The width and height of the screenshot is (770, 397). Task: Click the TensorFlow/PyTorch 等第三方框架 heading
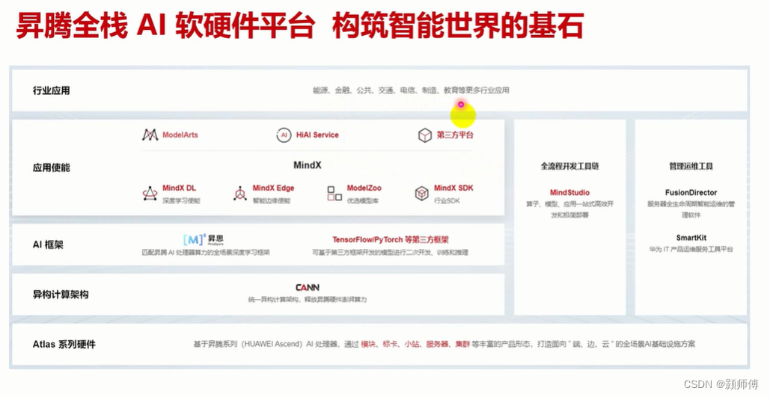pyautogui.click(x=391, y=239)
